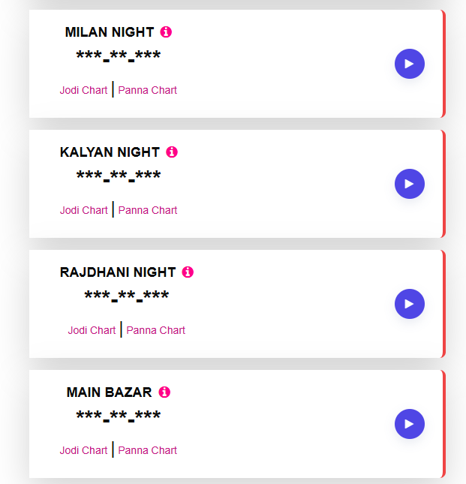The height and width of the screenshot is (484, 466).
Task: Click the play button for Rajdhani Night
Action: (x=409, y=304)
